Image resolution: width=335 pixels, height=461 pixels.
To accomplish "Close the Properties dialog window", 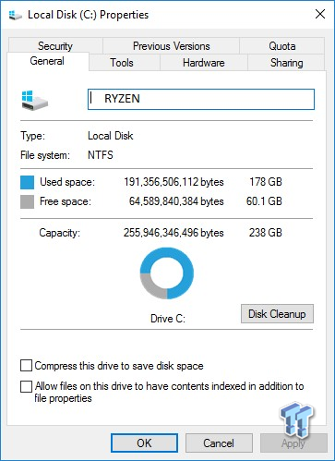I will pyautogui.click(x=320, y=14).
